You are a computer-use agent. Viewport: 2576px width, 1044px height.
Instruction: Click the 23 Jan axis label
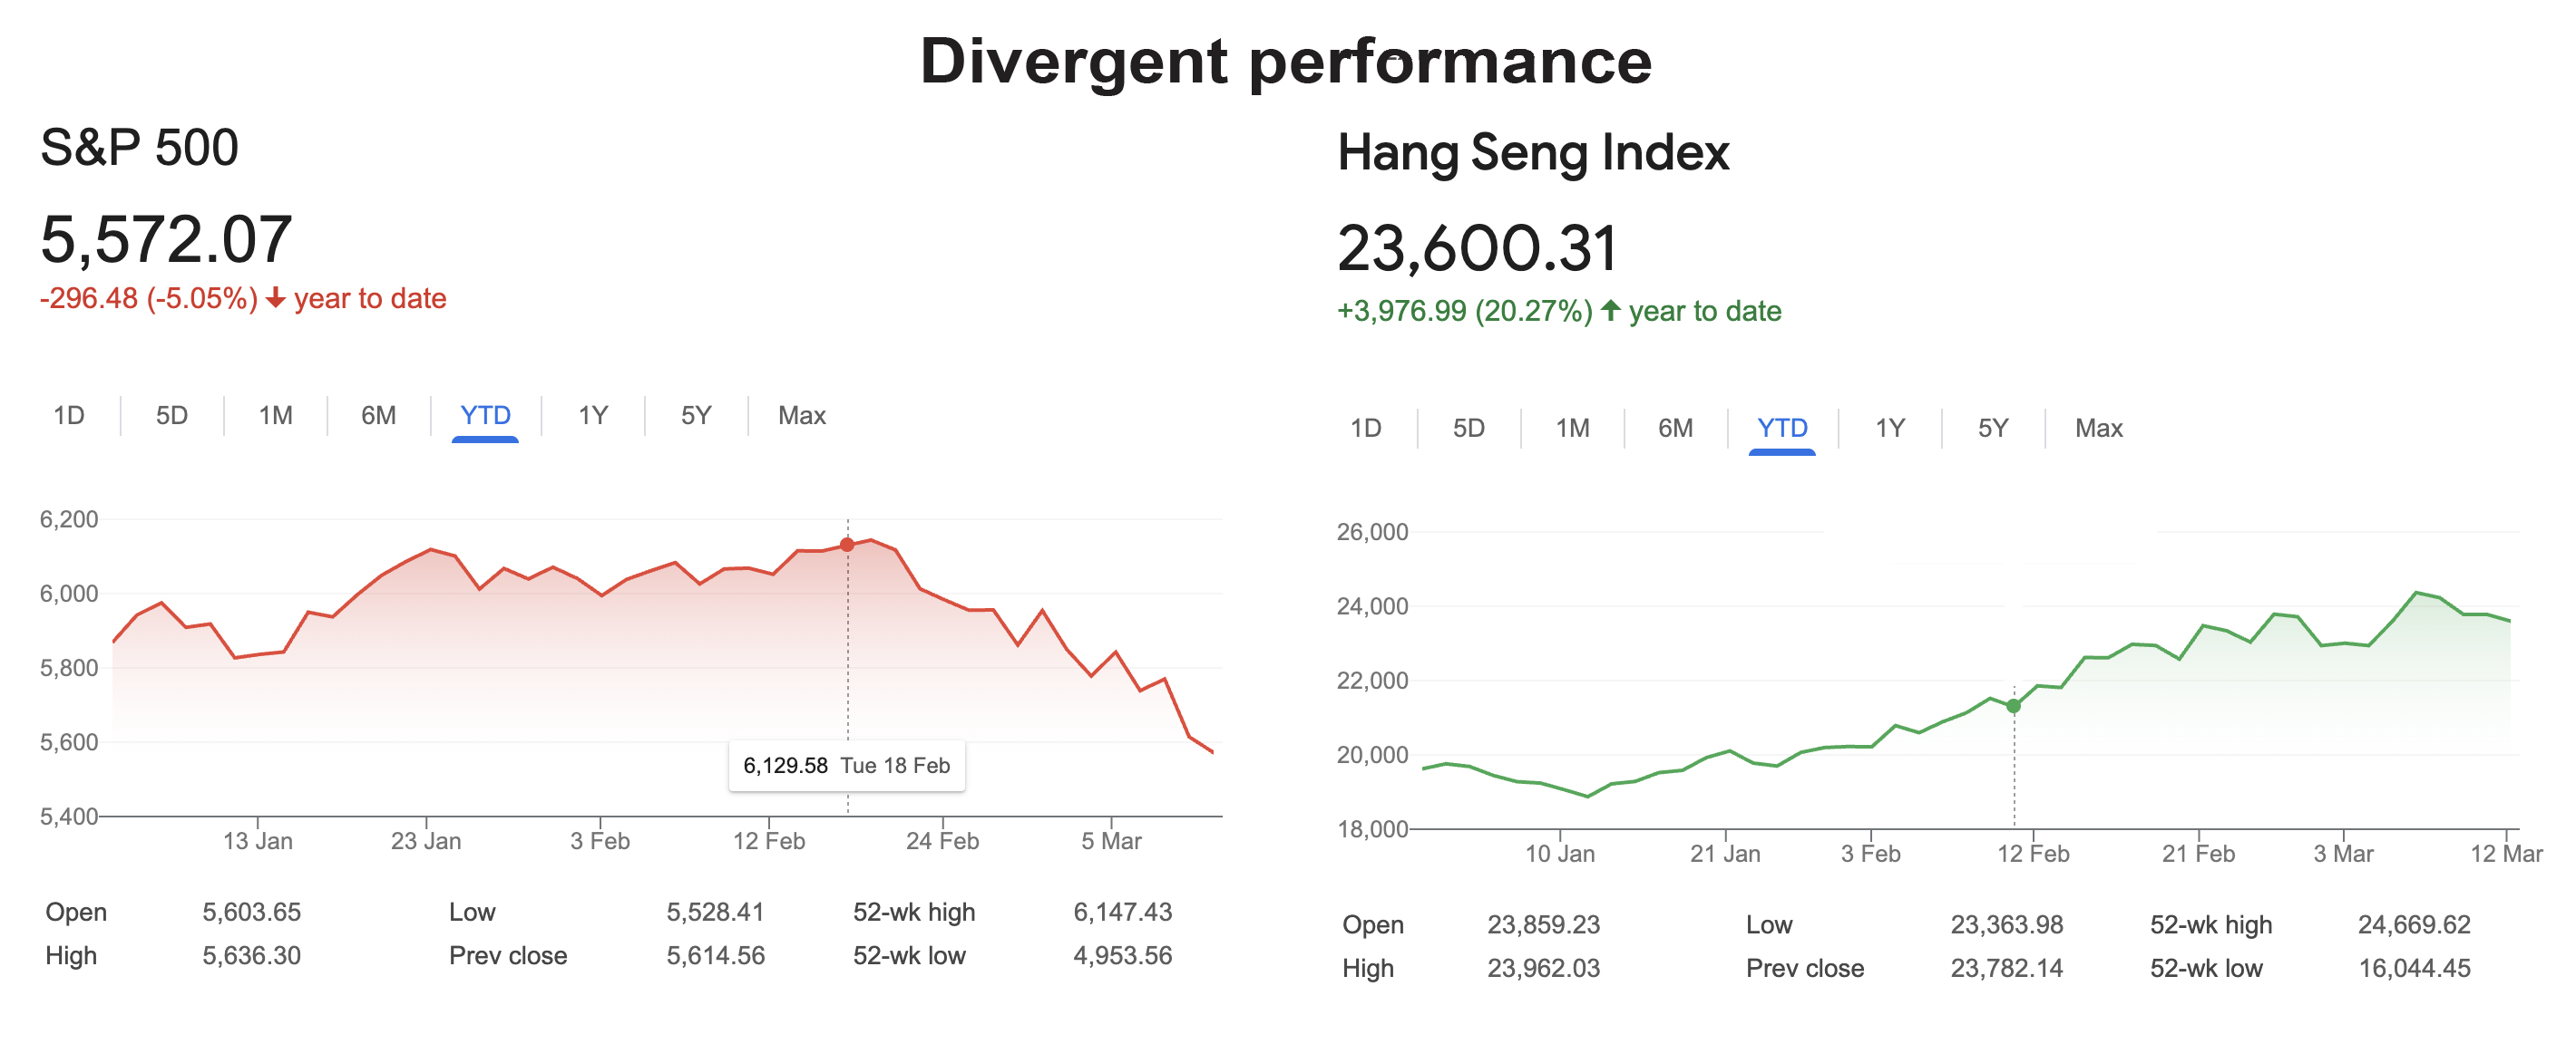click(426, 841)
